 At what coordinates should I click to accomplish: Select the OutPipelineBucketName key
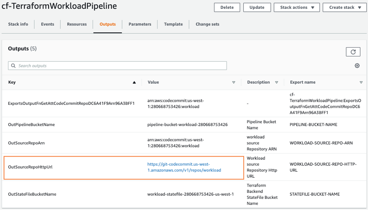click(x=32, y=124)
